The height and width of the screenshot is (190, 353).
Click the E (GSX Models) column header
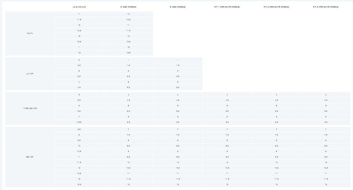(x=178, y=7)
